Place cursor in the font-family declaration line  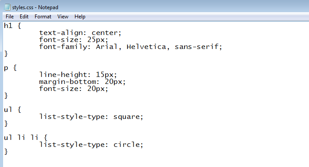pos(131,47)
